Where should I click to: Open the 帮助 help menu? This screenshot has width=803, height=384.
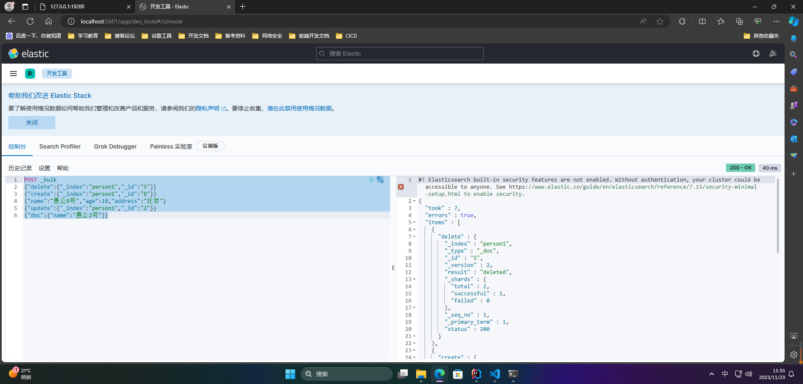point(63,168)
